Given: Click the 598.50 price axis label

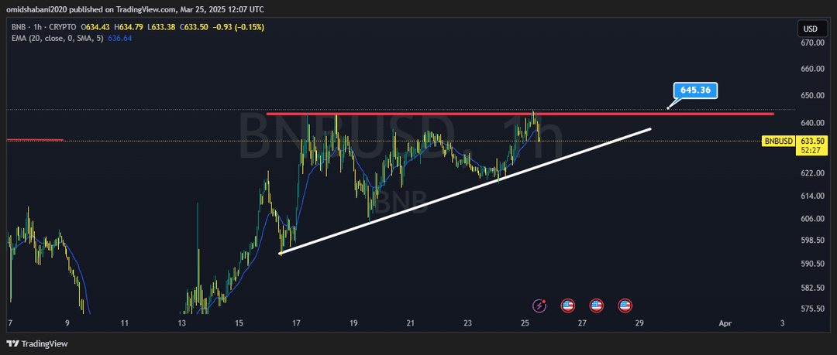Looking at the screenshot, I should pos(812,241).
